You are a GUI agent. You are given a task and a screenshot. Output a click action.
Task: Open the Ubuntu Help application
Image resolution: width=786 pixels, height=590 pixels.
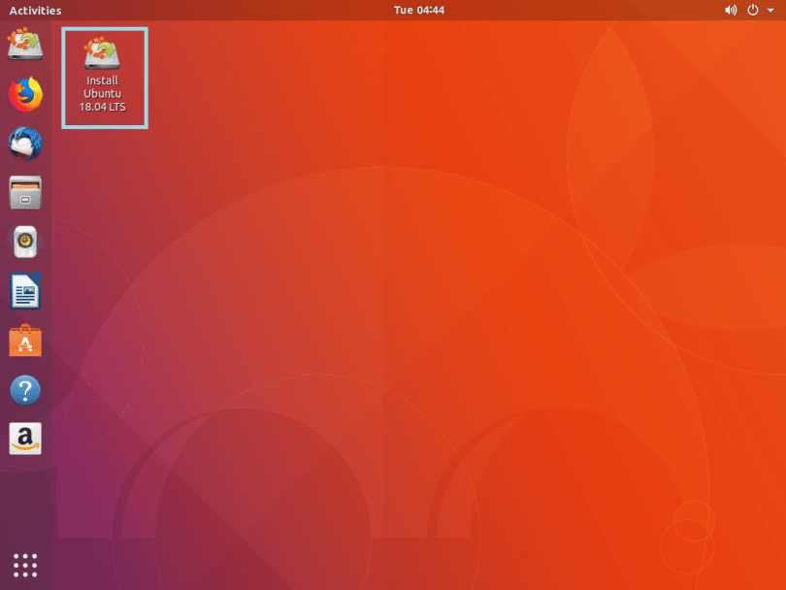click(24, 390)
